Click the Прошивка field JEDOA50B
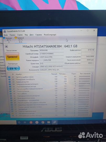 click(x=52, y=50)
